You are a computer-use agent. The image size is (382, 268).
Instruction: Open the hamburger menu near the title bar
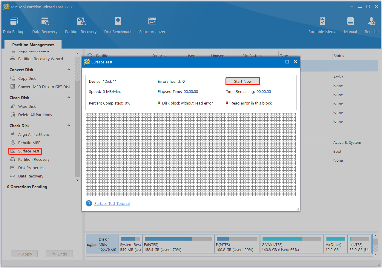click(351, 7)
